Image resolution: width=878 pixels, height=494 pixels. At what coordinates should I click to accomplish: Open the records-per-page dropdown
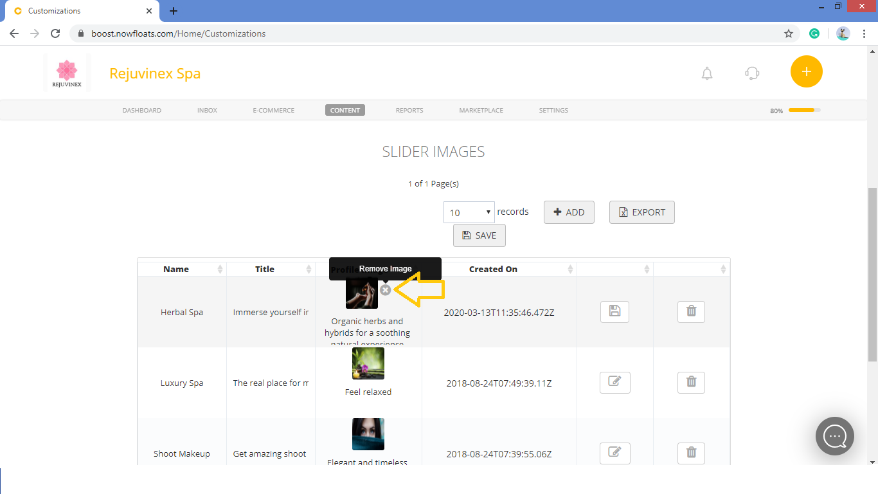click(x=469, y=212)
